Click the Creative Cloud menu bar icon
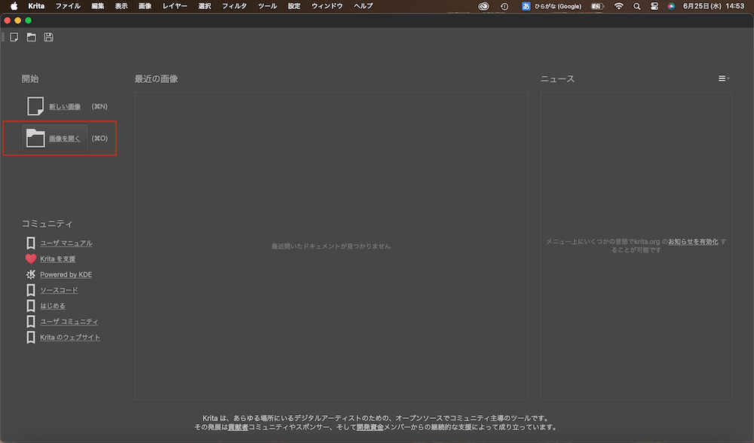The image size is (754, 443). click(483, 6)
